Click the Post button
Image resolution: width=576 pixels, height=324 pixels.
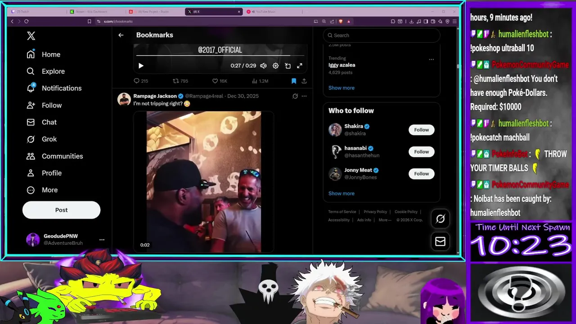[61, 210]
